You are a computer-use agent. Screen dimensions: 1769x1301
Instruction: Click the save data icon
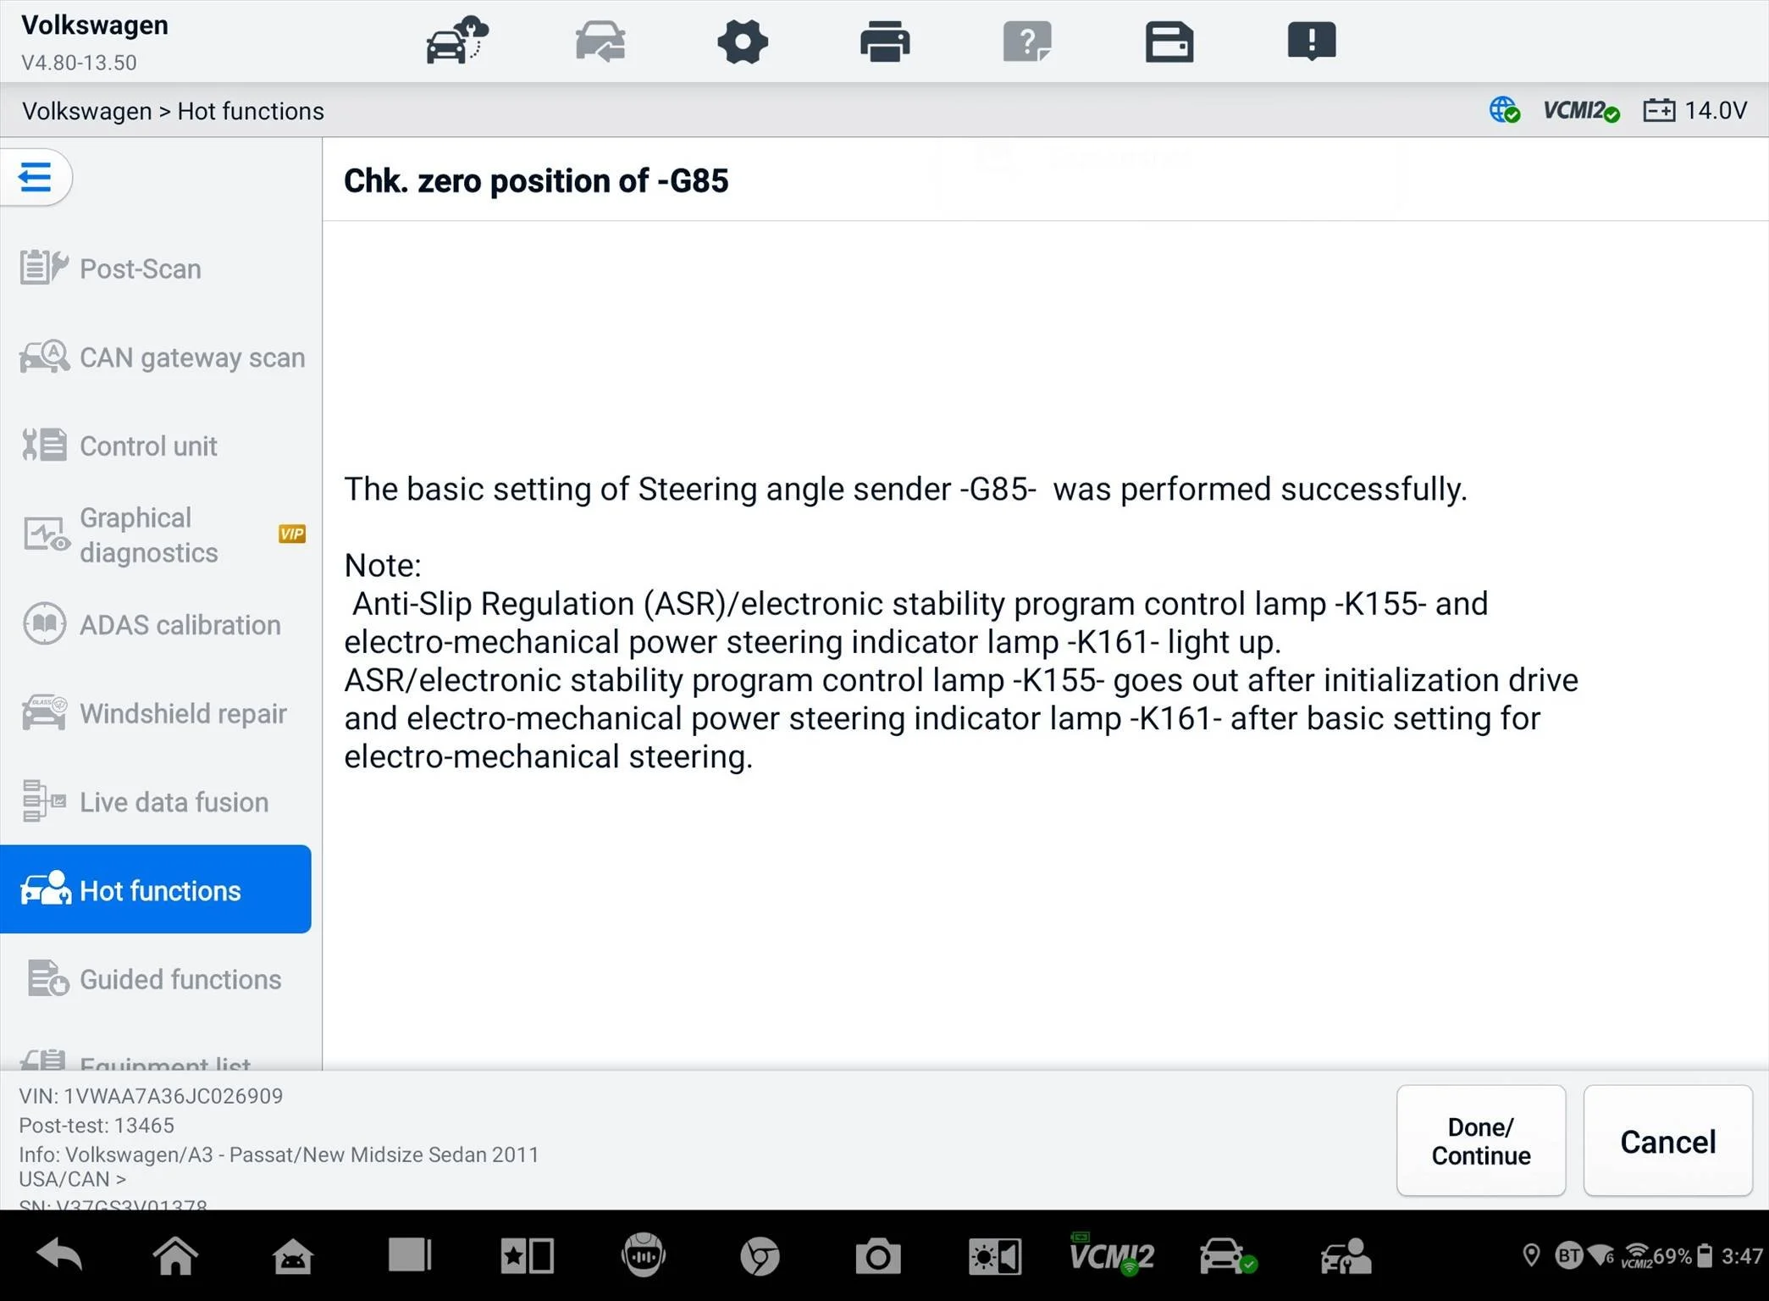pos(1169,42)
